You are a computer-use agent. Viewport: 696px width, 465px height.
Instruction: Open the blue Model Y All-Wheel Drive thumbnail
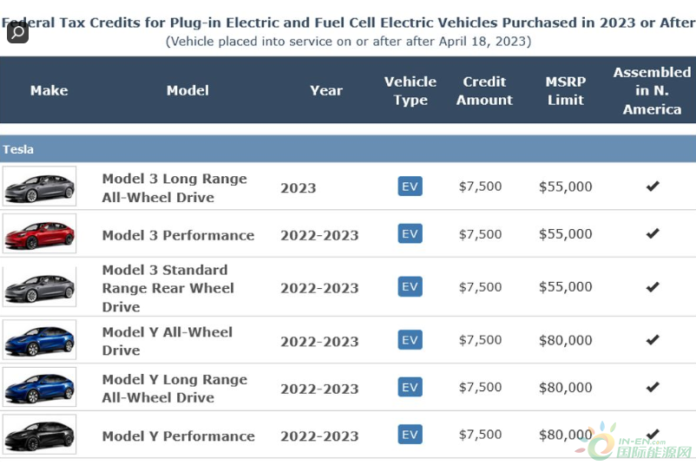click(39, 339)
